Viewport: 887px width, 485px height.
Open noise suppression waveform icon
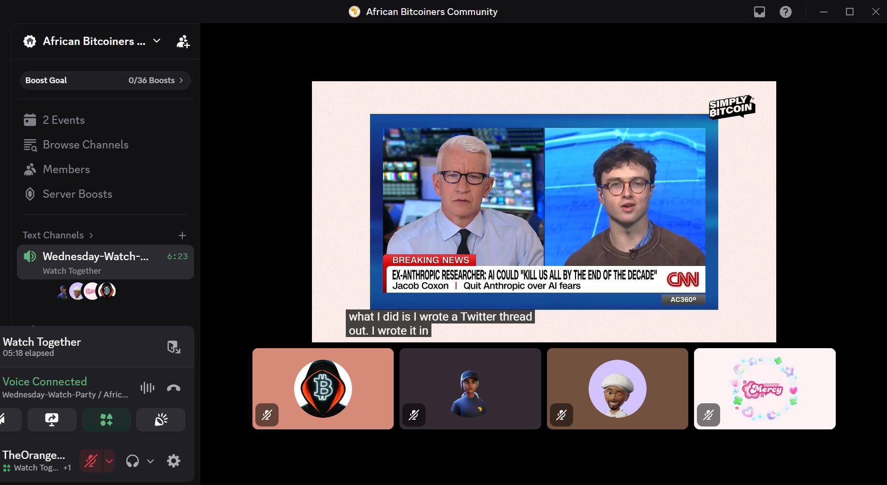coord(148,388)
